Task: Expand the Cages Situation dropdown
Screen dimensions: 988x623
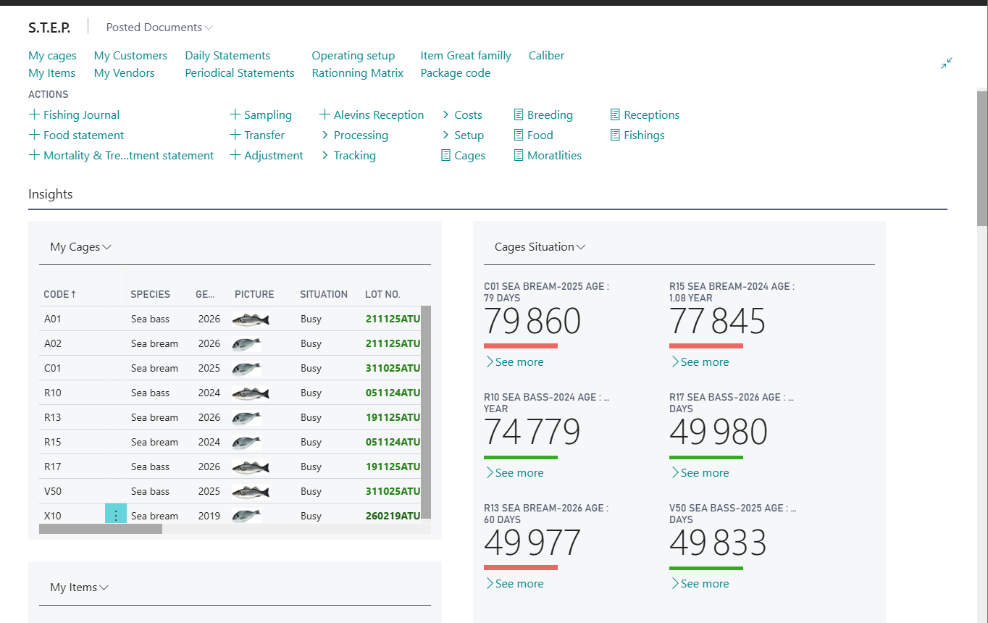Action: [540, 247]
